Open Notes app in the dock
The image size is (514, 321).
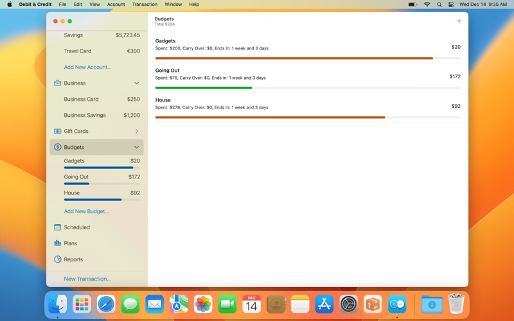(x=300, y=304)
